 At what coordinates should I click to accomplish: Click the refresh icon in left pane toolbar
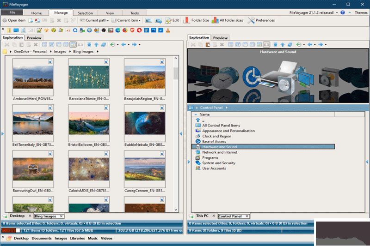[104, 45]
